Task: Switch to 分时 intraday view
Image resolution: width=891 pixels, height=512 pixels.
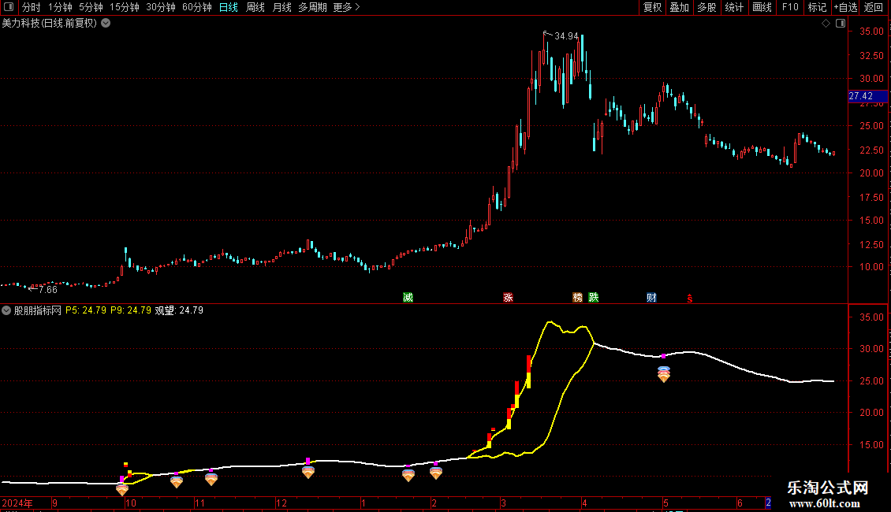Action: point(32,7)
